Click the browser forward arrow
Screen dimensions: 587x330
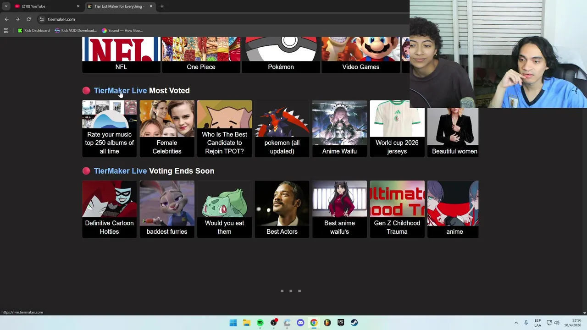point(17,19)
